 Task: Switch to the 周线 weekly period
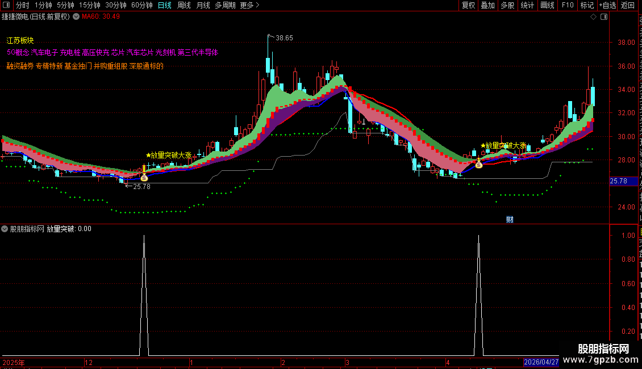coord(184,5)
